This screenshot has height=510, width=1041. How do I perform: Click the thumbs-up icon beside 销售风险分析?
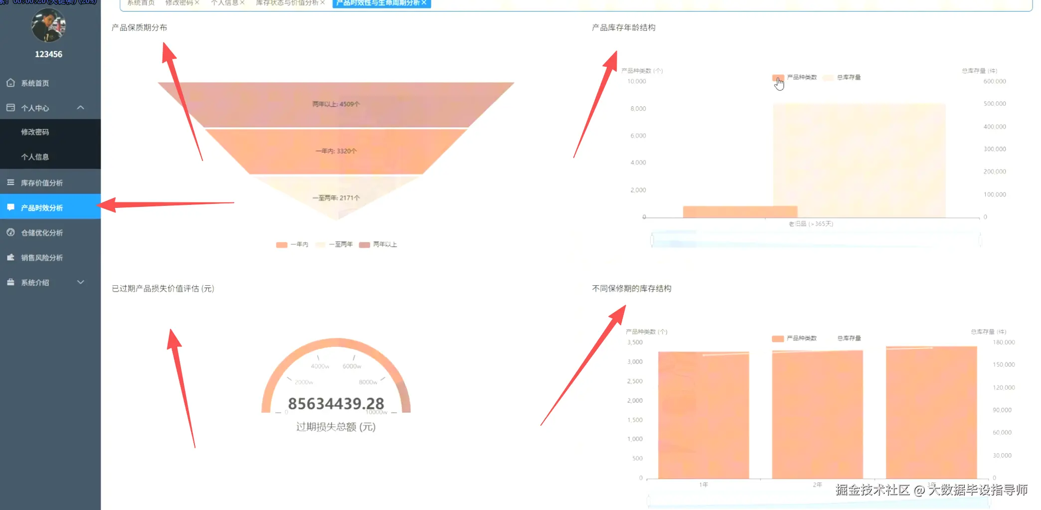click(10, 257)
